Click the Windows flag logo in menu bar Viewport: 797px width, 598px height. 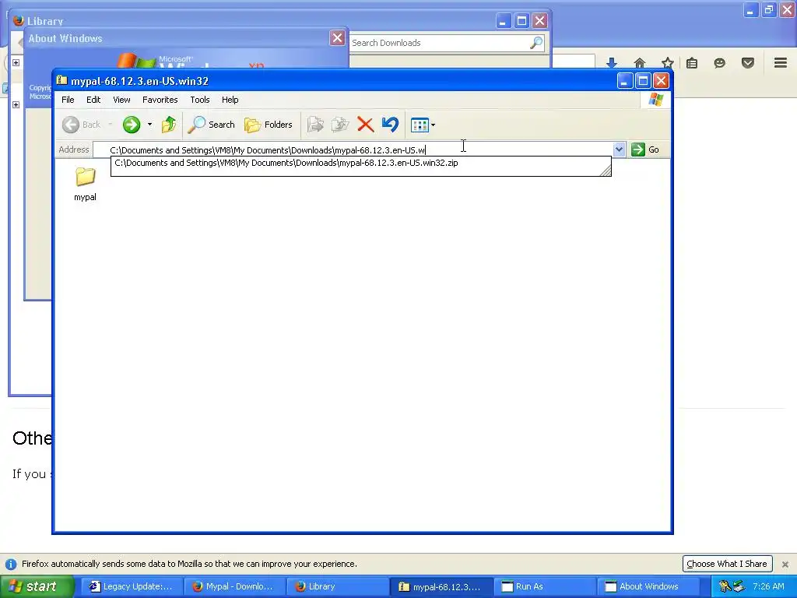click(x=655, y=100)
